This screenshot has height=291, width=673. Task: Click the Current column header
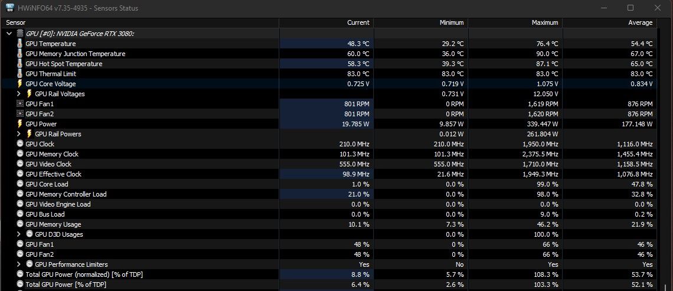click(326, 22)
